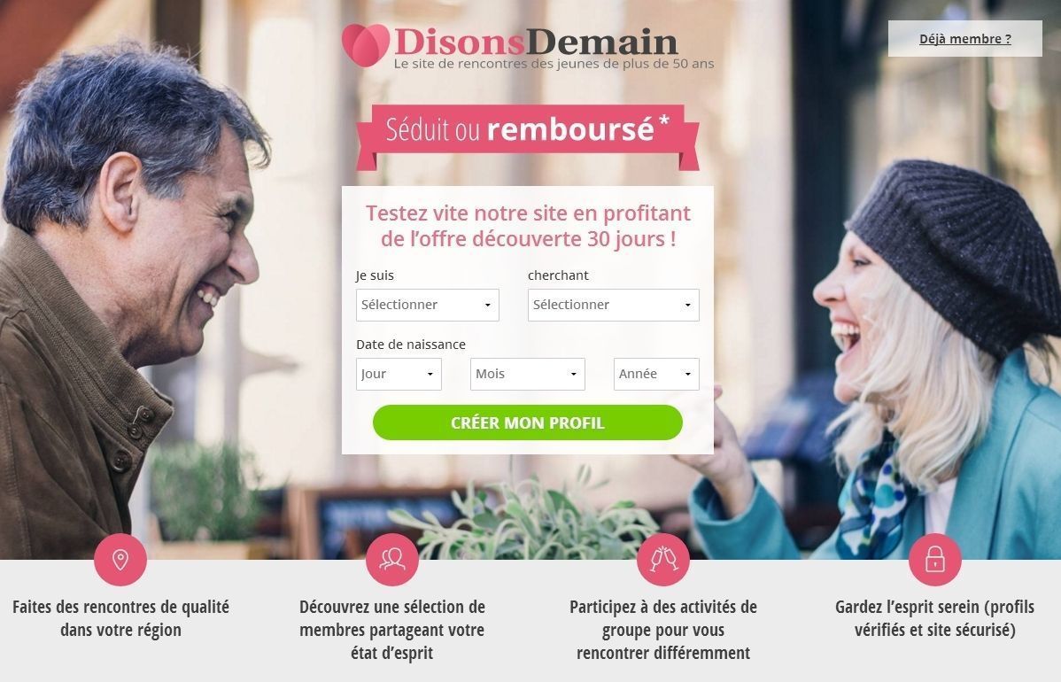
Task: Open the 'Je suis' dropdown
Action: coord(428,306)
